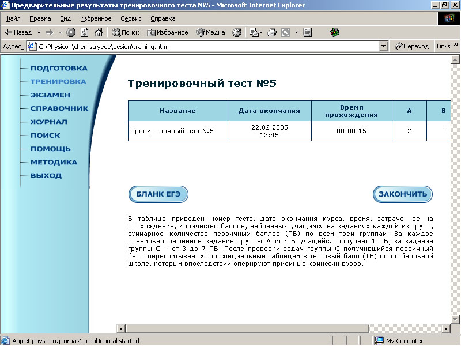Click the Refresh page icon

click(x=85, y=32)
